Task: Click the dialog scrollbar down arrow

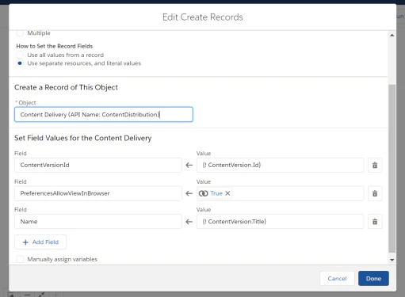Action: coord(392,260)
